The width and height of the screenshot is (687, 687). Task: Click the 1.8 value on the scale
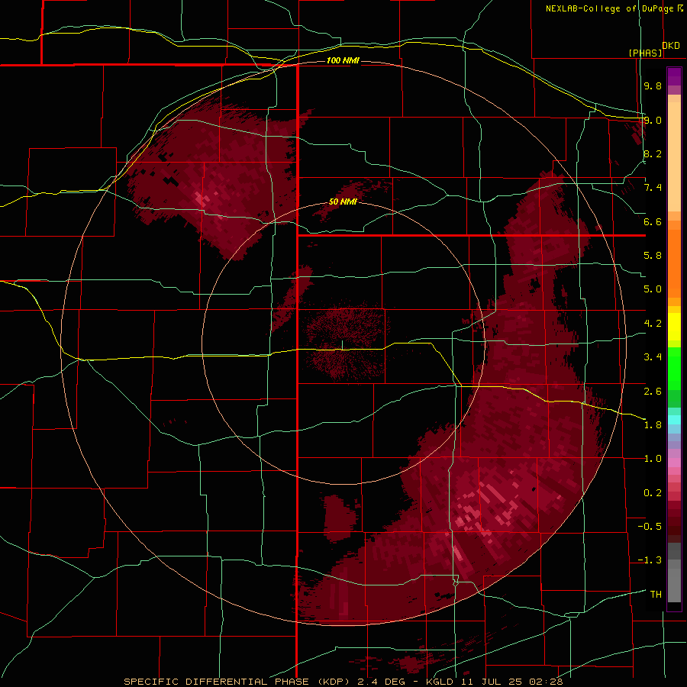coord(653,425)
